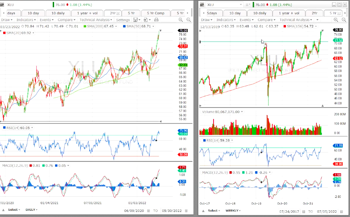
Task: Close the 2Yr tab in the left chart
Action: tap(118, 13)
